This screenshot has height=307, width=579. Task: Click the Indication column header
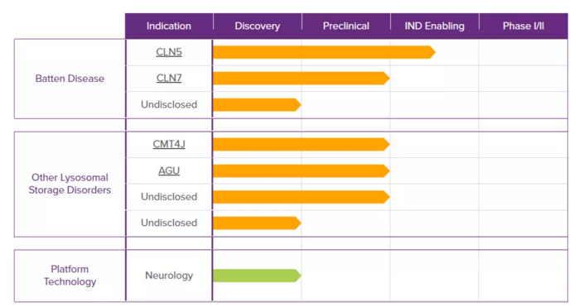coord(169,26)
